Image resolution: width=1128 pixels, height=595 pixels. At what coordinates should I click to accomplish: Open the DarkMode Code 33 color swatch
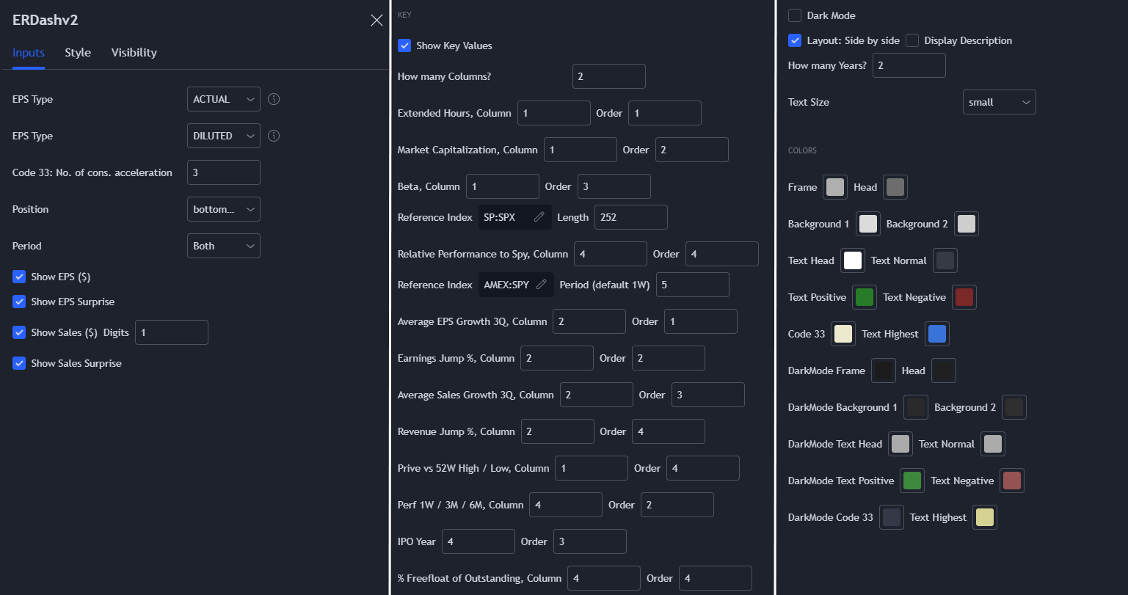(x=892, y=517)
